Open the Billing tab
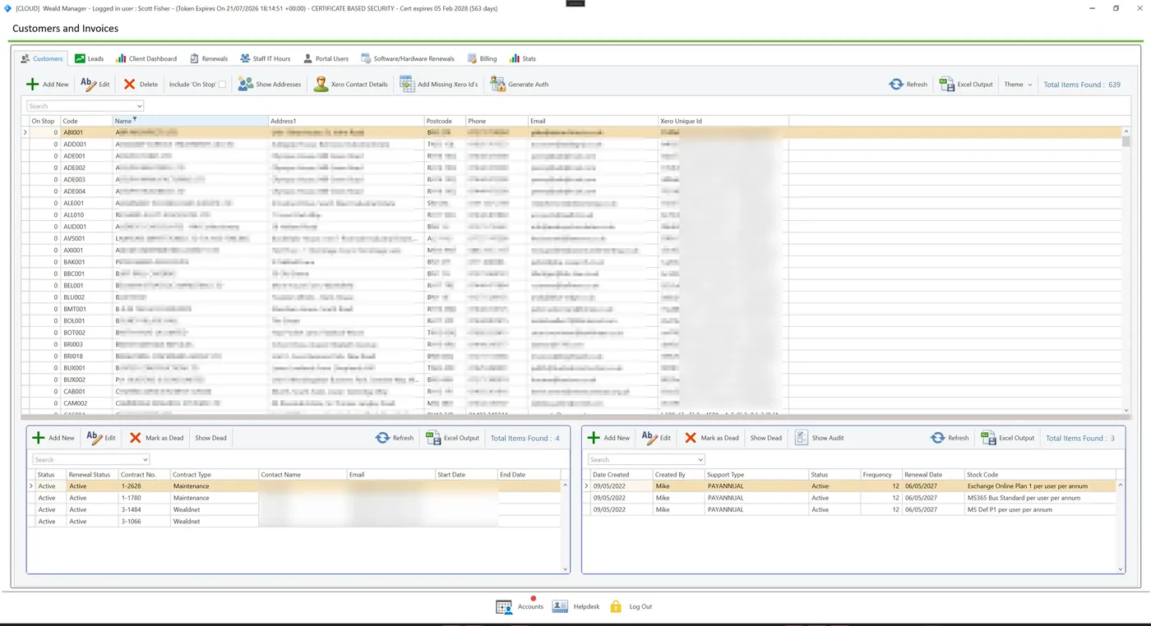 tap(483, 58)
